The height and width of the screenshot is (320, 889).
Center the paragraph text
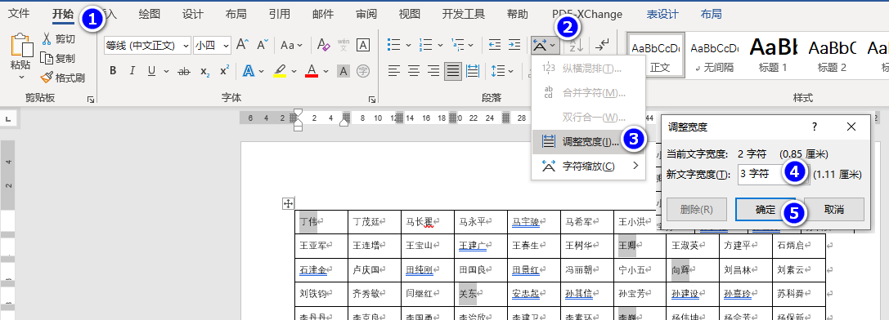pos(414,71)
